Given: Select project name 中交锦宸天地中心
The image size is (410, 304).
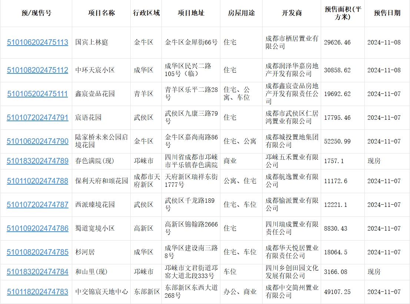Looking at the screenshot, I should point(101,292).
